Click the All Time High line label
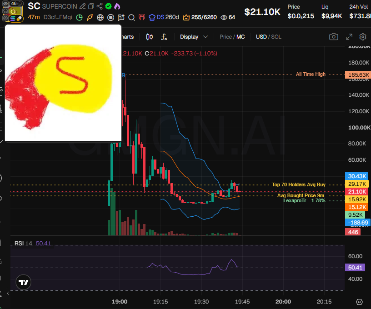The width and height of the screenshot is (371, 309). [311, 74]
